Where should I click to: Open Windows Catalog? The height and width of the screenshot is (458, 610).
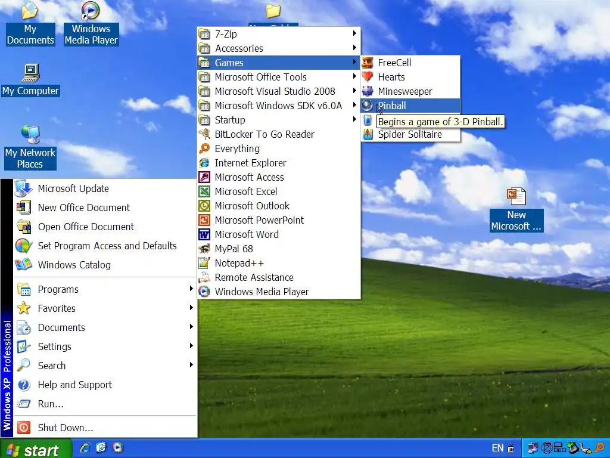pyautogui.click(x=105, y=265)
